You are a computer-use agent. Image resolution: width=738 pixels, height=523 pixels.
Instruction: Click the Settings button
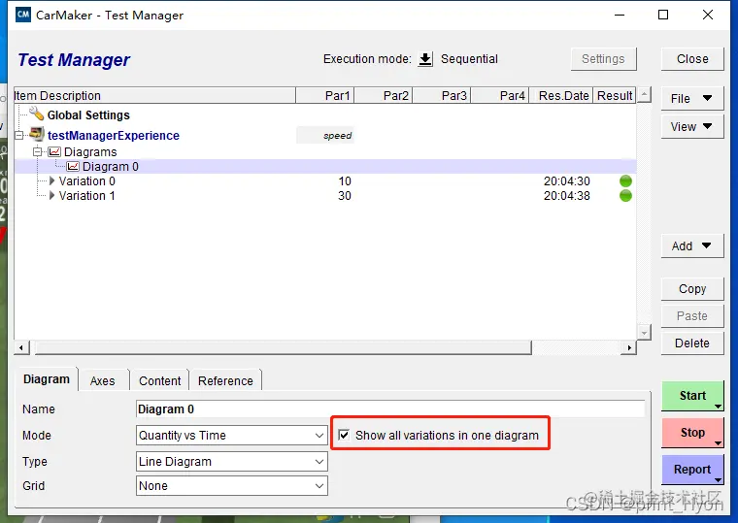[x=603, y=59]
